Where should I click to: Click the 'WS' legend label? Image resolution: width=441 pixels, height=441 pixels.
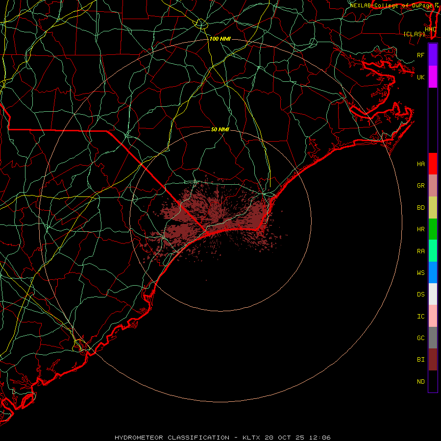pos(420,273)
